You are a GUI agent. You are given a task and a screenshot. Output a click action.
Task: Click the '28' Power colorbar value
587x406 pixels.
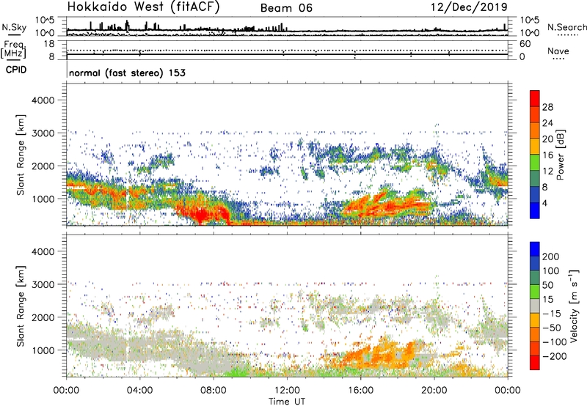[x=547, y=107]
